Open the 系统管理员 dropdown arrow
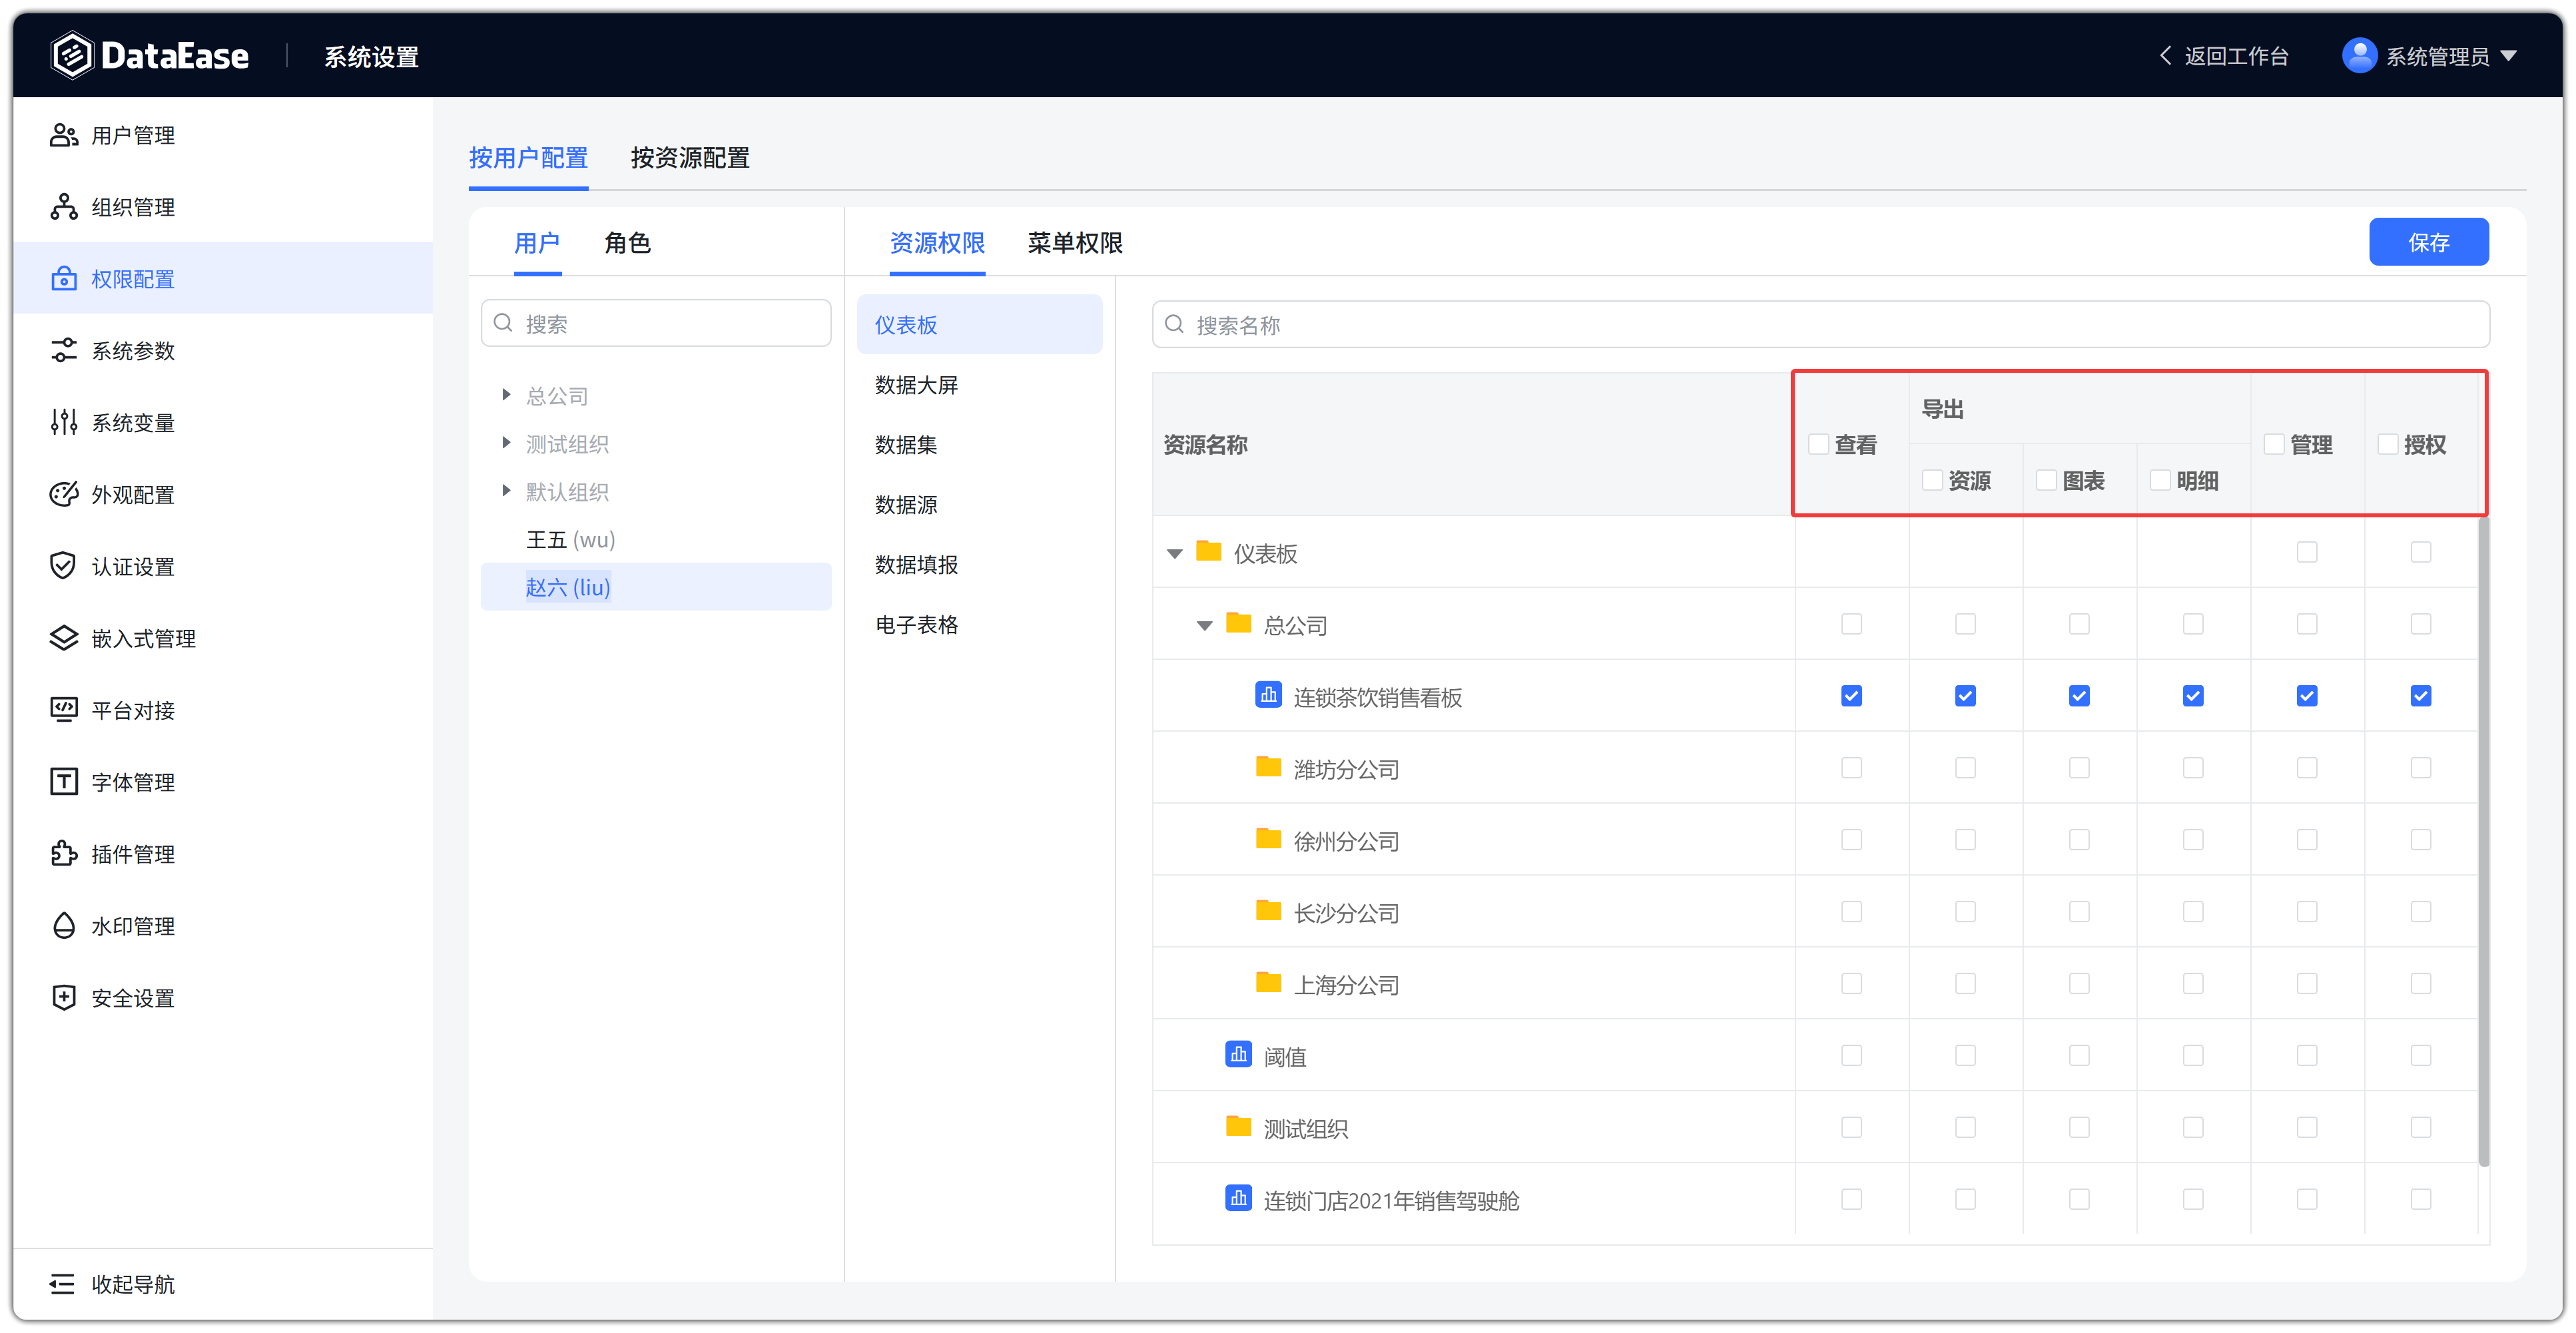 click(2509, 56)
